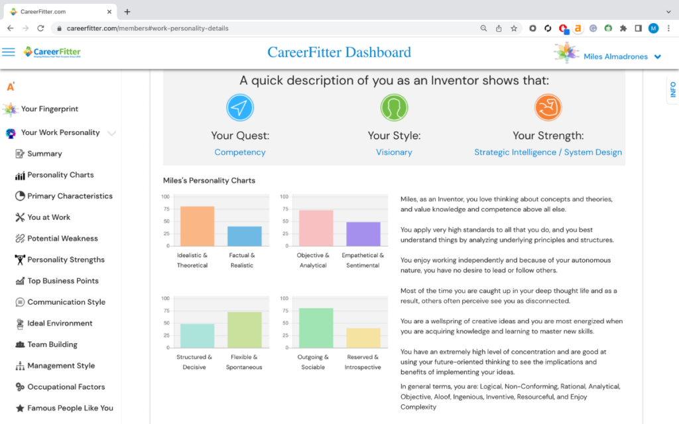Image resolution: width=679 pixels, height=424 pixels.
Task: Open Primary Characteristics section
Action: (70, 196)
